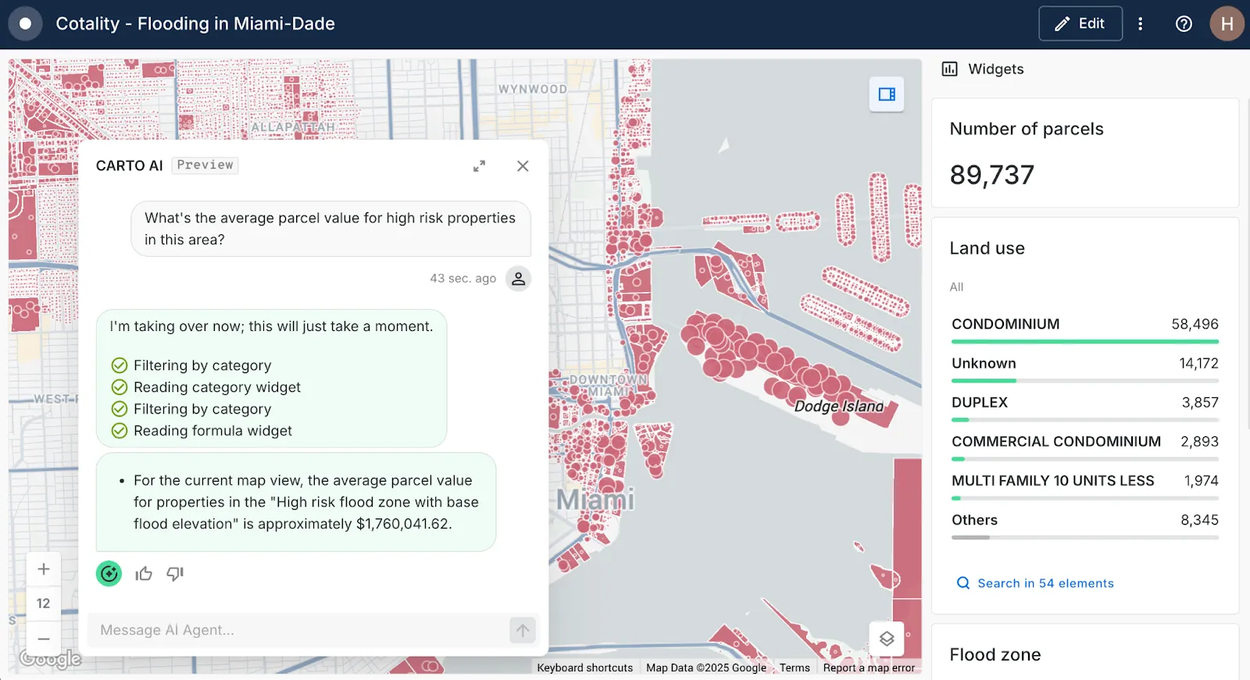Open the three-dot more options menu
This screenshot has width=1250, height=680.
tap(1141, 24)
